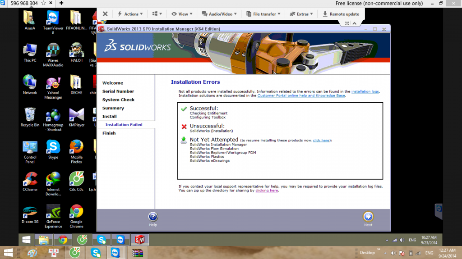
Task: Open File Explorer in remote taskbar
Action: coord(44,240)
